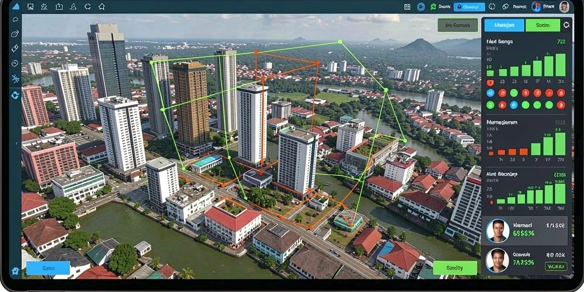
Task: Select the highlighted hexagon cube tool in sidebar
Action: point(15,95)
